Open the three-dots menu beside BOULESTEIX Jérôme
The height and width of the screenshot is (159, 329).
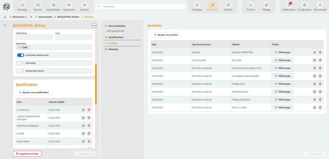pyautogui.click(x=94, y=25)
